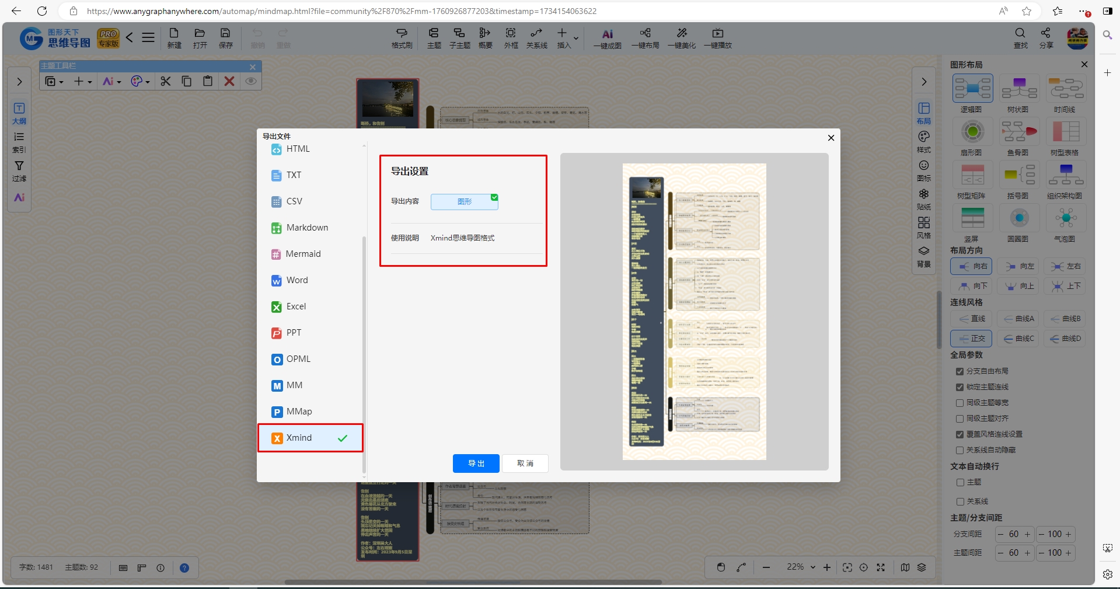
Task: Choose the 鱼骨图 fishbone layout
Action: coord(1018,137)
